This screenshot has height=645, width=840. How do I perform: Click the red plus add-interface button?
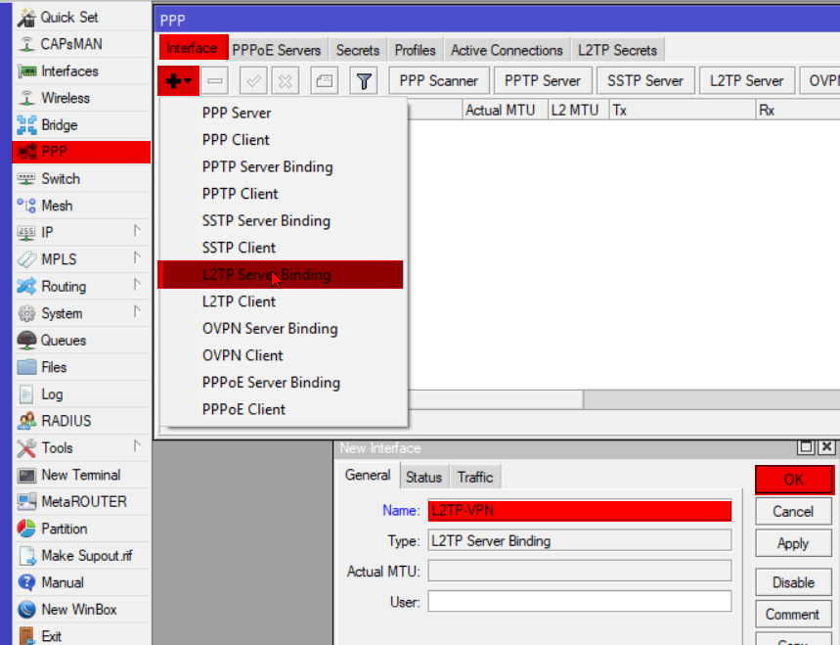point(177,81)
